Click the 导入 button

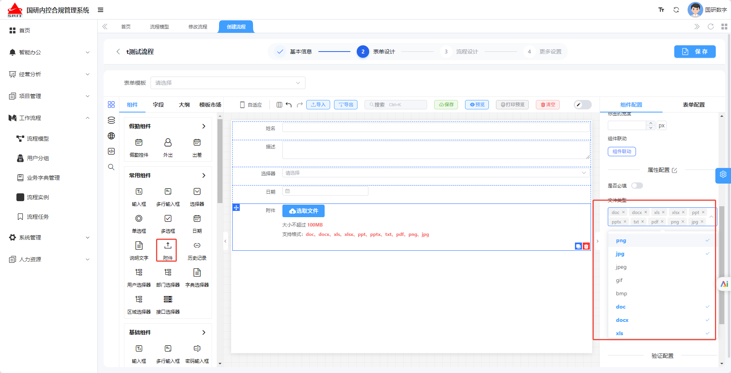coord(318,105)
